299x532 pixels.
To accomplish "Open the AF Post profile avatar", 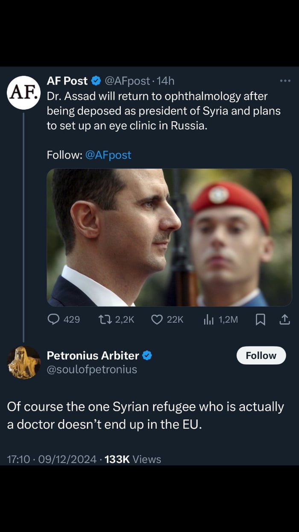I will (23, 92).
